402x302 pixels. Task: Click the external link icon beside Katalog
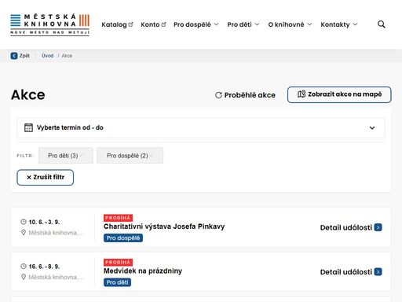(130, 24)
